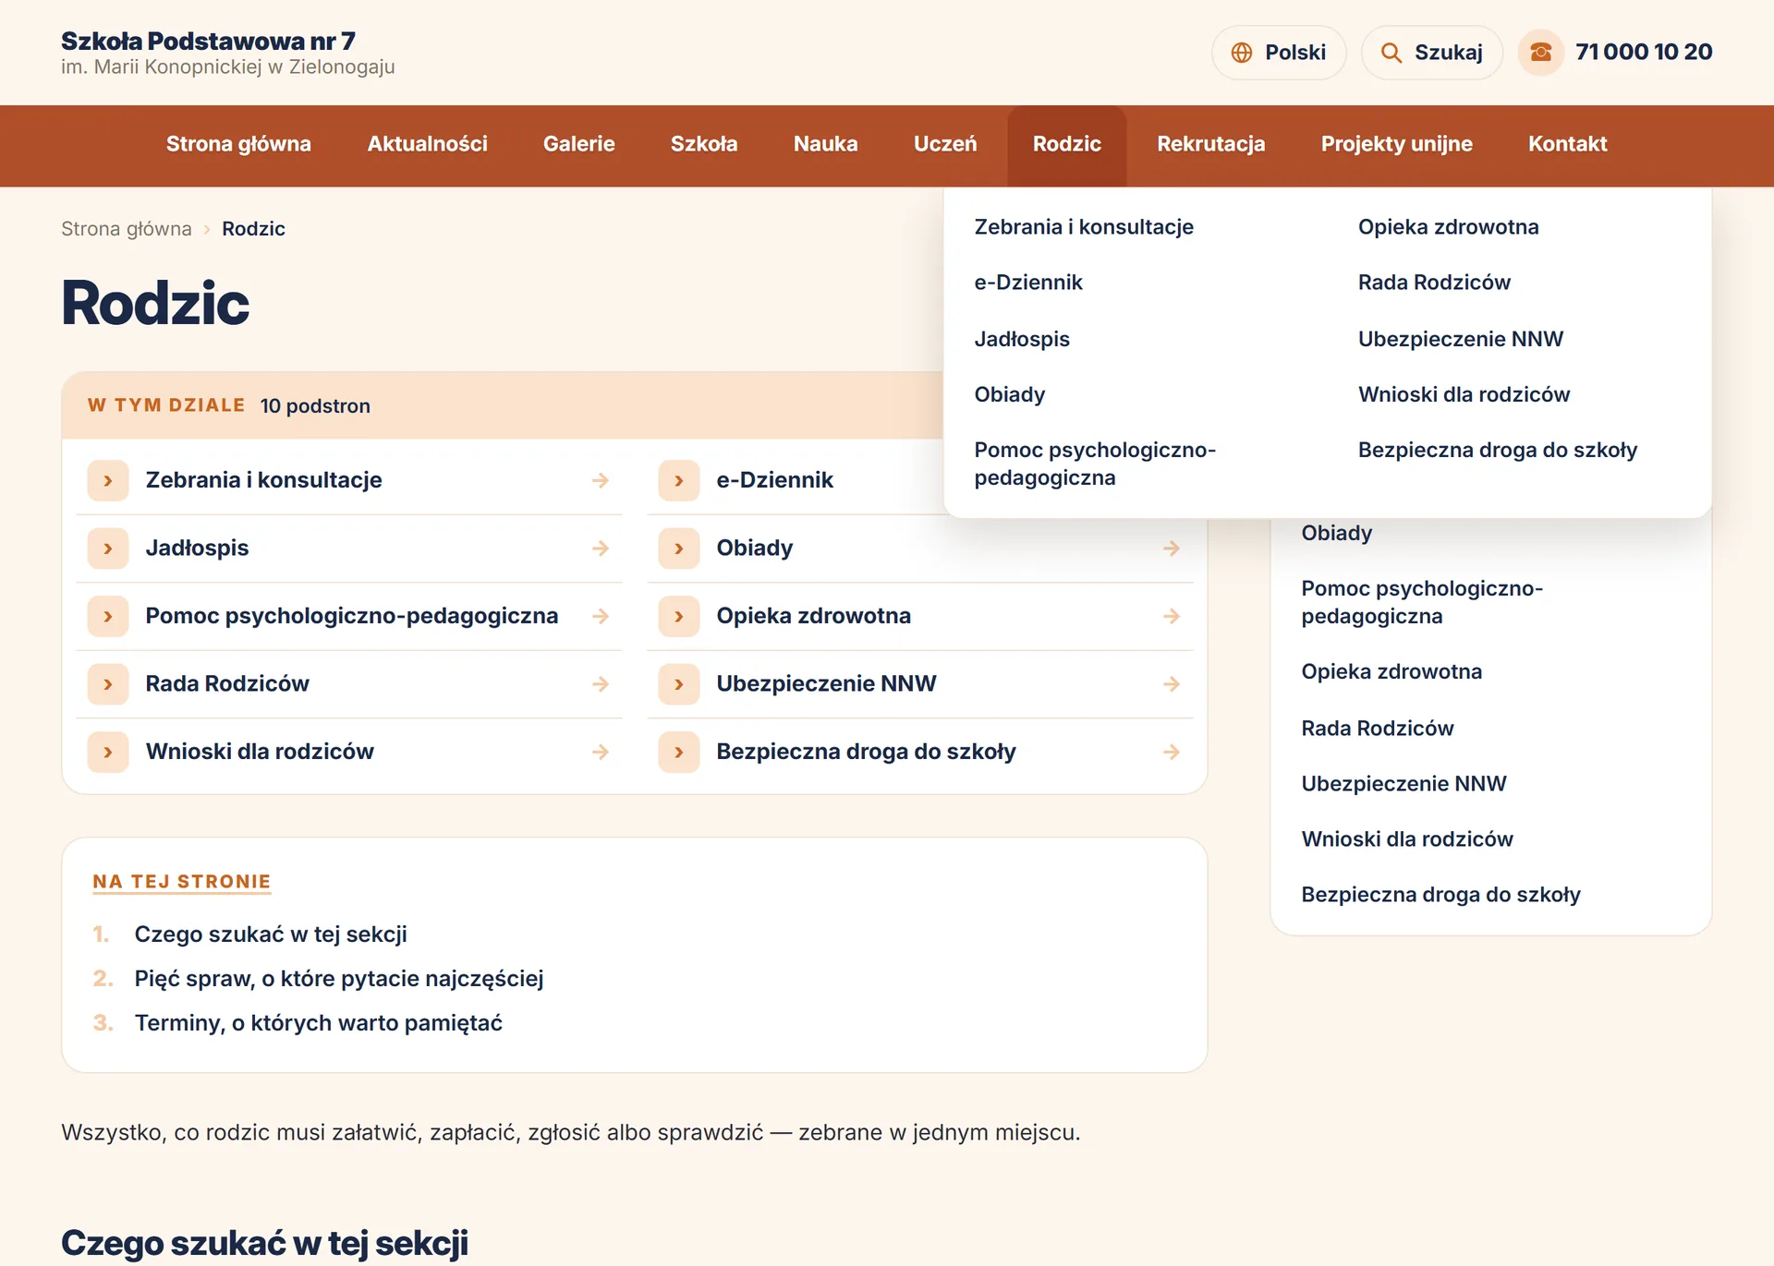Open the Jadłospis card title
Viewport: 1774px width, 1266px height.
[197, 549]
